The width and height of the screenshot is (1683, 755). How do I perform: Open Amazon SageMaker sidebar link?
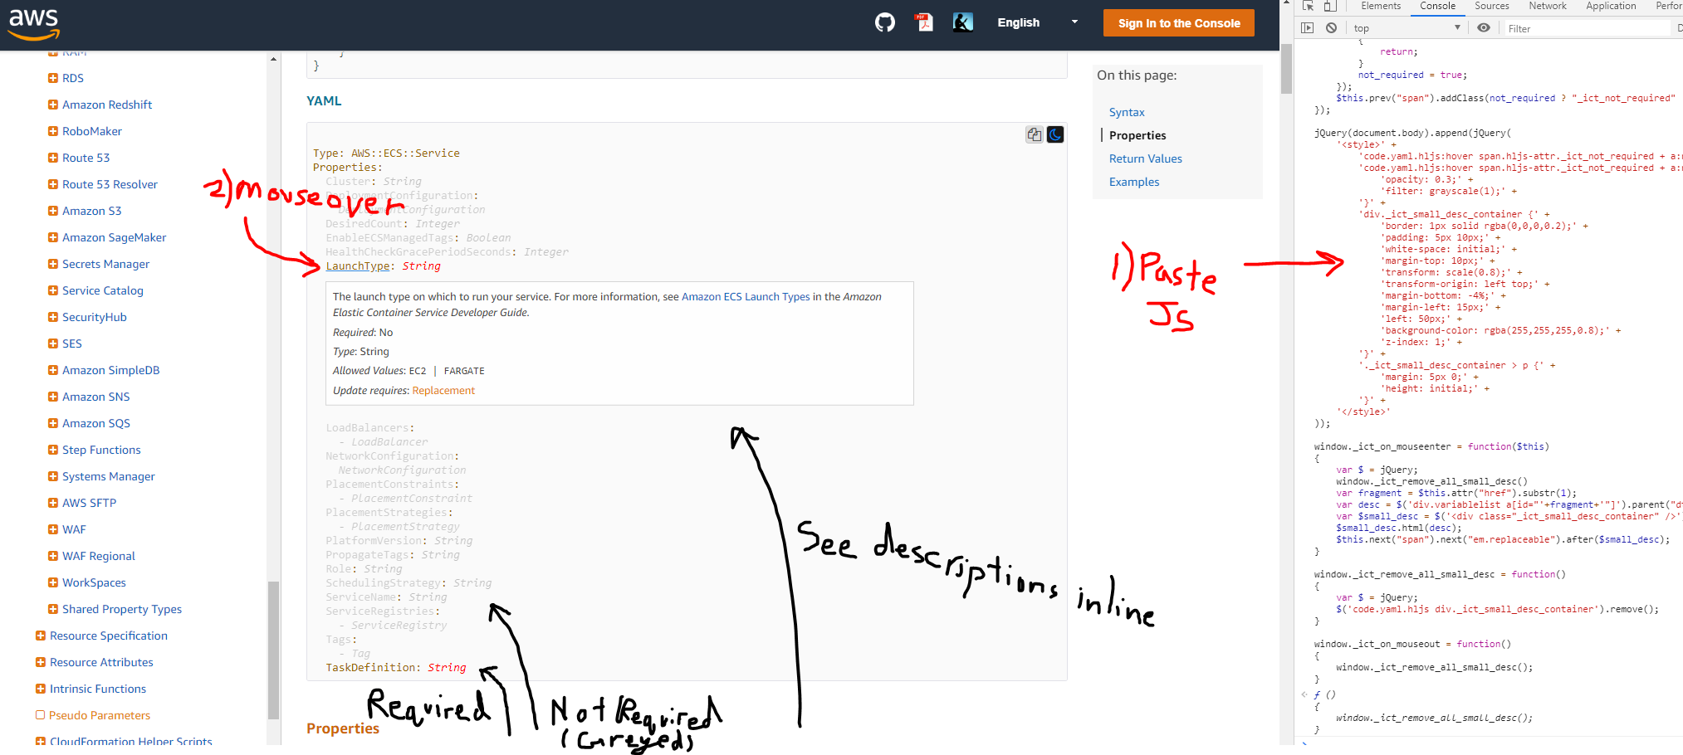pos(114,237)
